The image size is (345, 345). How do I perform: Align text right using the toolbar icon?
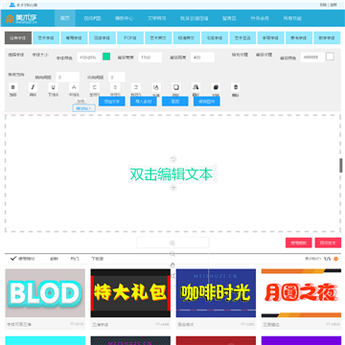click(136, 87)
